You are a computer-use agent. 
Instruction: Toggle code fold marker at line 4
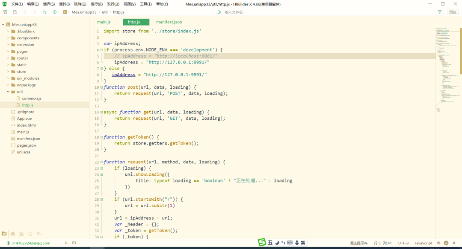pyautogui.click(x=101, y=50)
